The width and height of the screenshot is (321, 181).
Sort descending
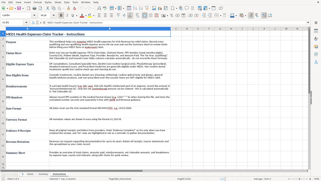(141, 8)
